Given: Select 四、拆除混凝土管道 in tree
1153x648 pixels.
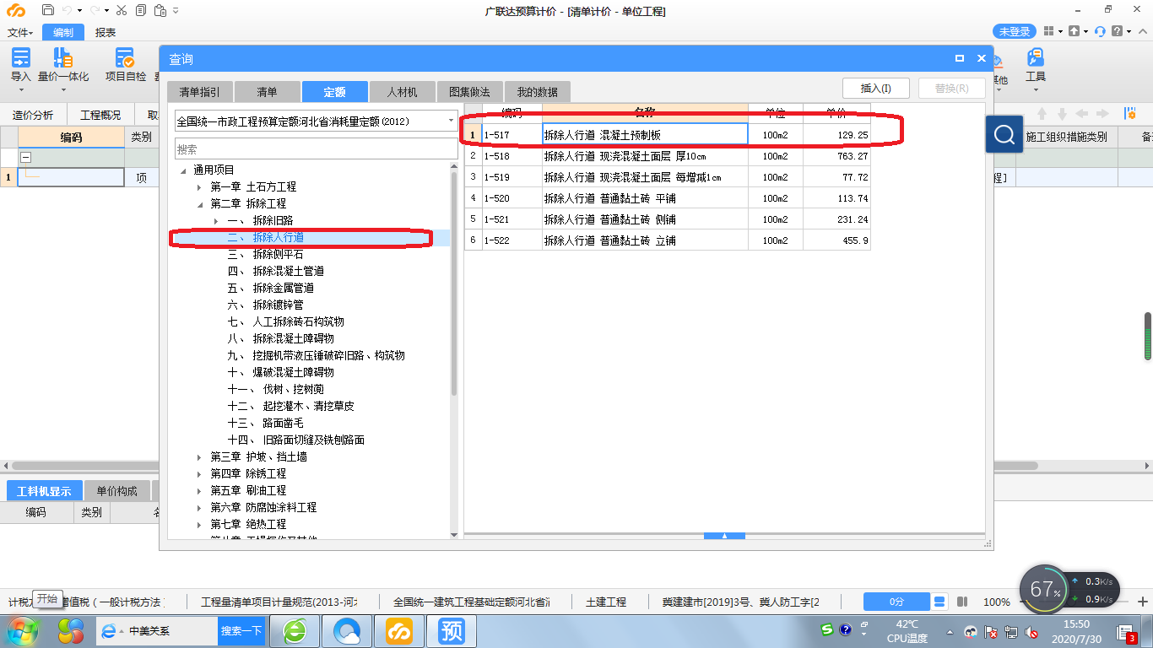Looking at the screenshot, I should click(x=275, y=271).
